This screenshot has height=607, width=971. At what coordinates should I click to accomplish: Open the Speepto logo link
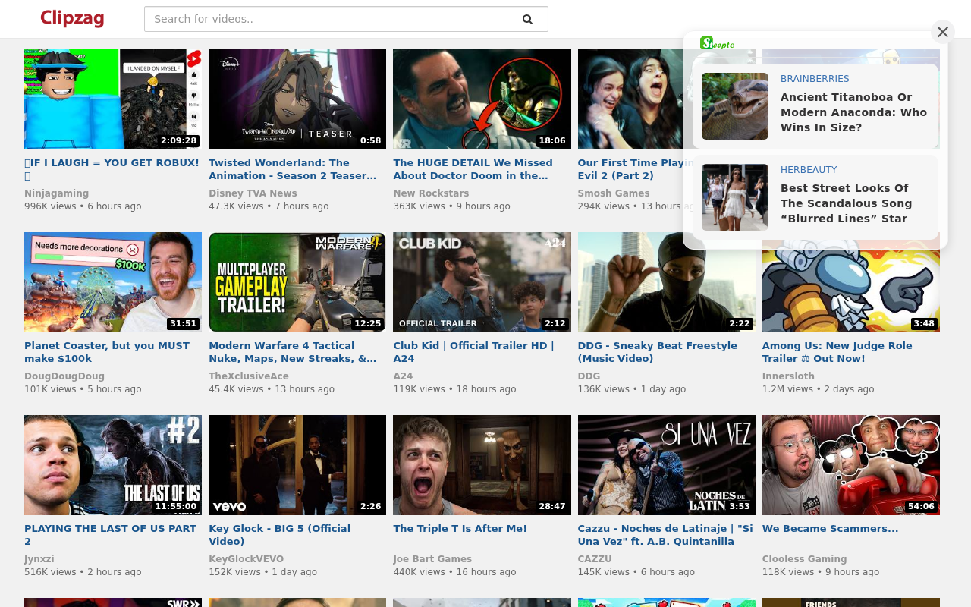[718, 43]
